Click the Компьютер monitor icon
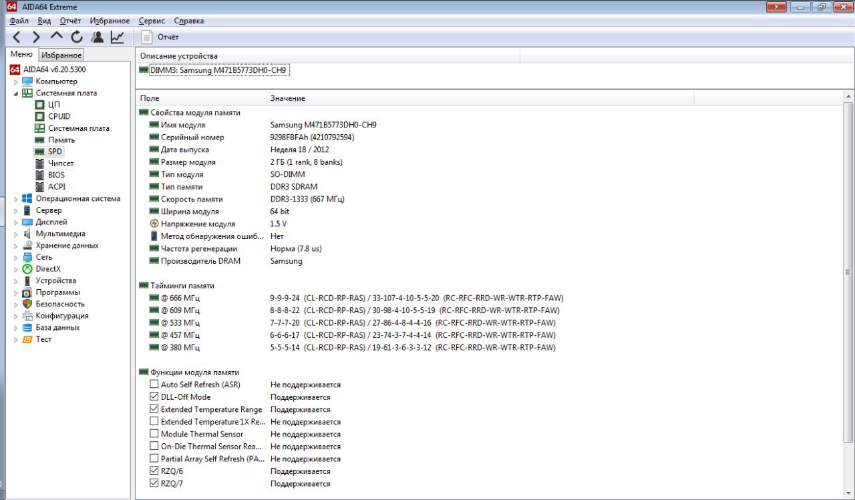 27,81
